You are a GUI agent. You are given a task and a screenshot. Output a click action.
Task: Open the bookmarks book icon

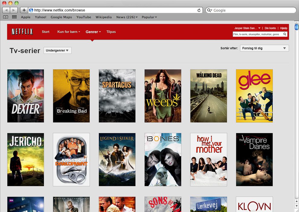[x=6, y=17]
